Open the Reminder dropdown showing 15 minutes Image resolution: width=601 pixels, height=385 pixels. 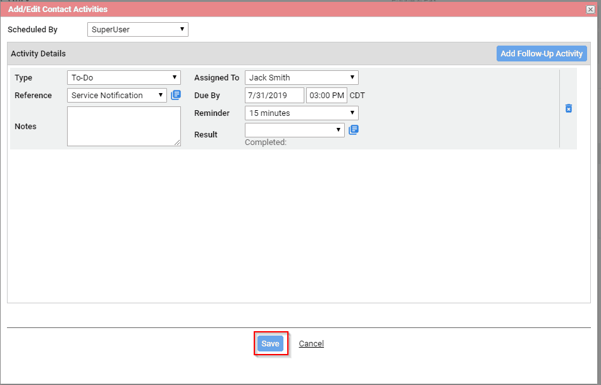tap(302, 113)
